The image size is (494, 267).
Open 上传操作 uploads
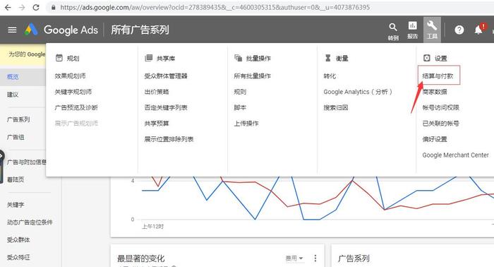coord(246,123)
